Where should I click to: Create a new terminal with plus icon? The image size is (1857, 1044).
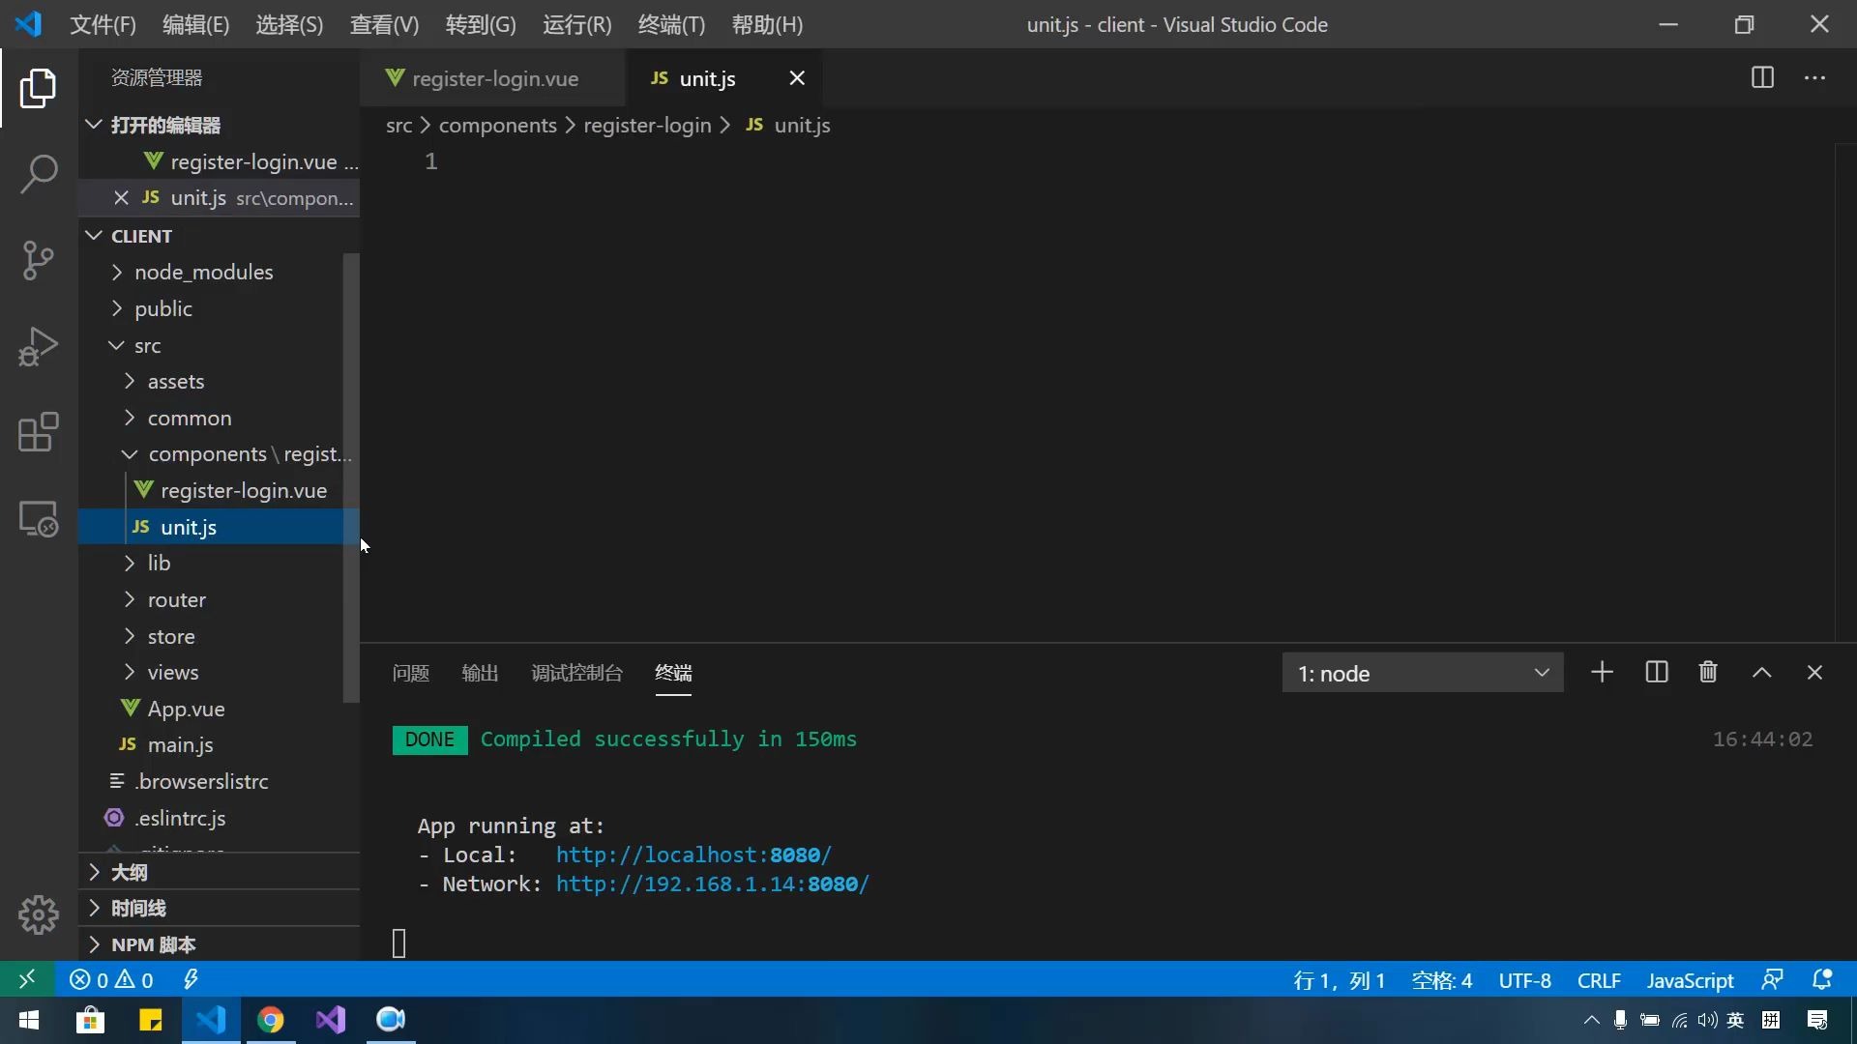(x=1602, y=672)
